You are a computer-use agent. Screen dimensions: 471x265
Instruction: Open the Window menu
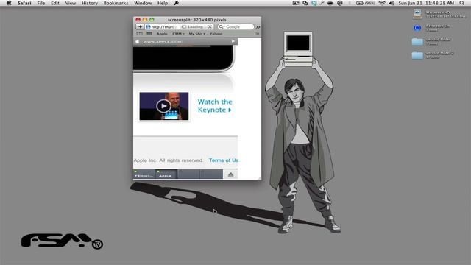coord(143,3)
